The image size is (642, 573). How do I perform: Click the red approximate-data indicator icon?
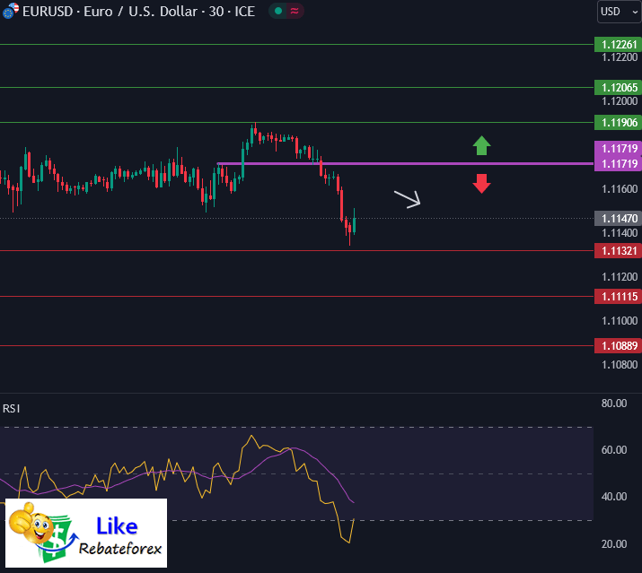295,11
